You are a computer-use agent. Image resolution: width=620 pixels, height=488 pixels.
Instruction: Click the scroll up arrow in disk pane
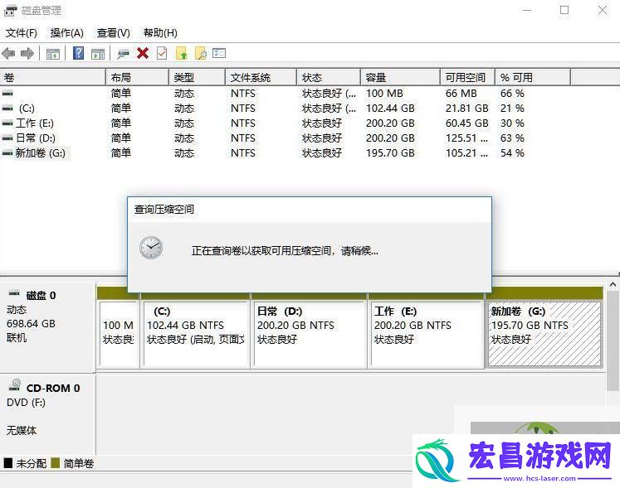(x=613, y=284)
